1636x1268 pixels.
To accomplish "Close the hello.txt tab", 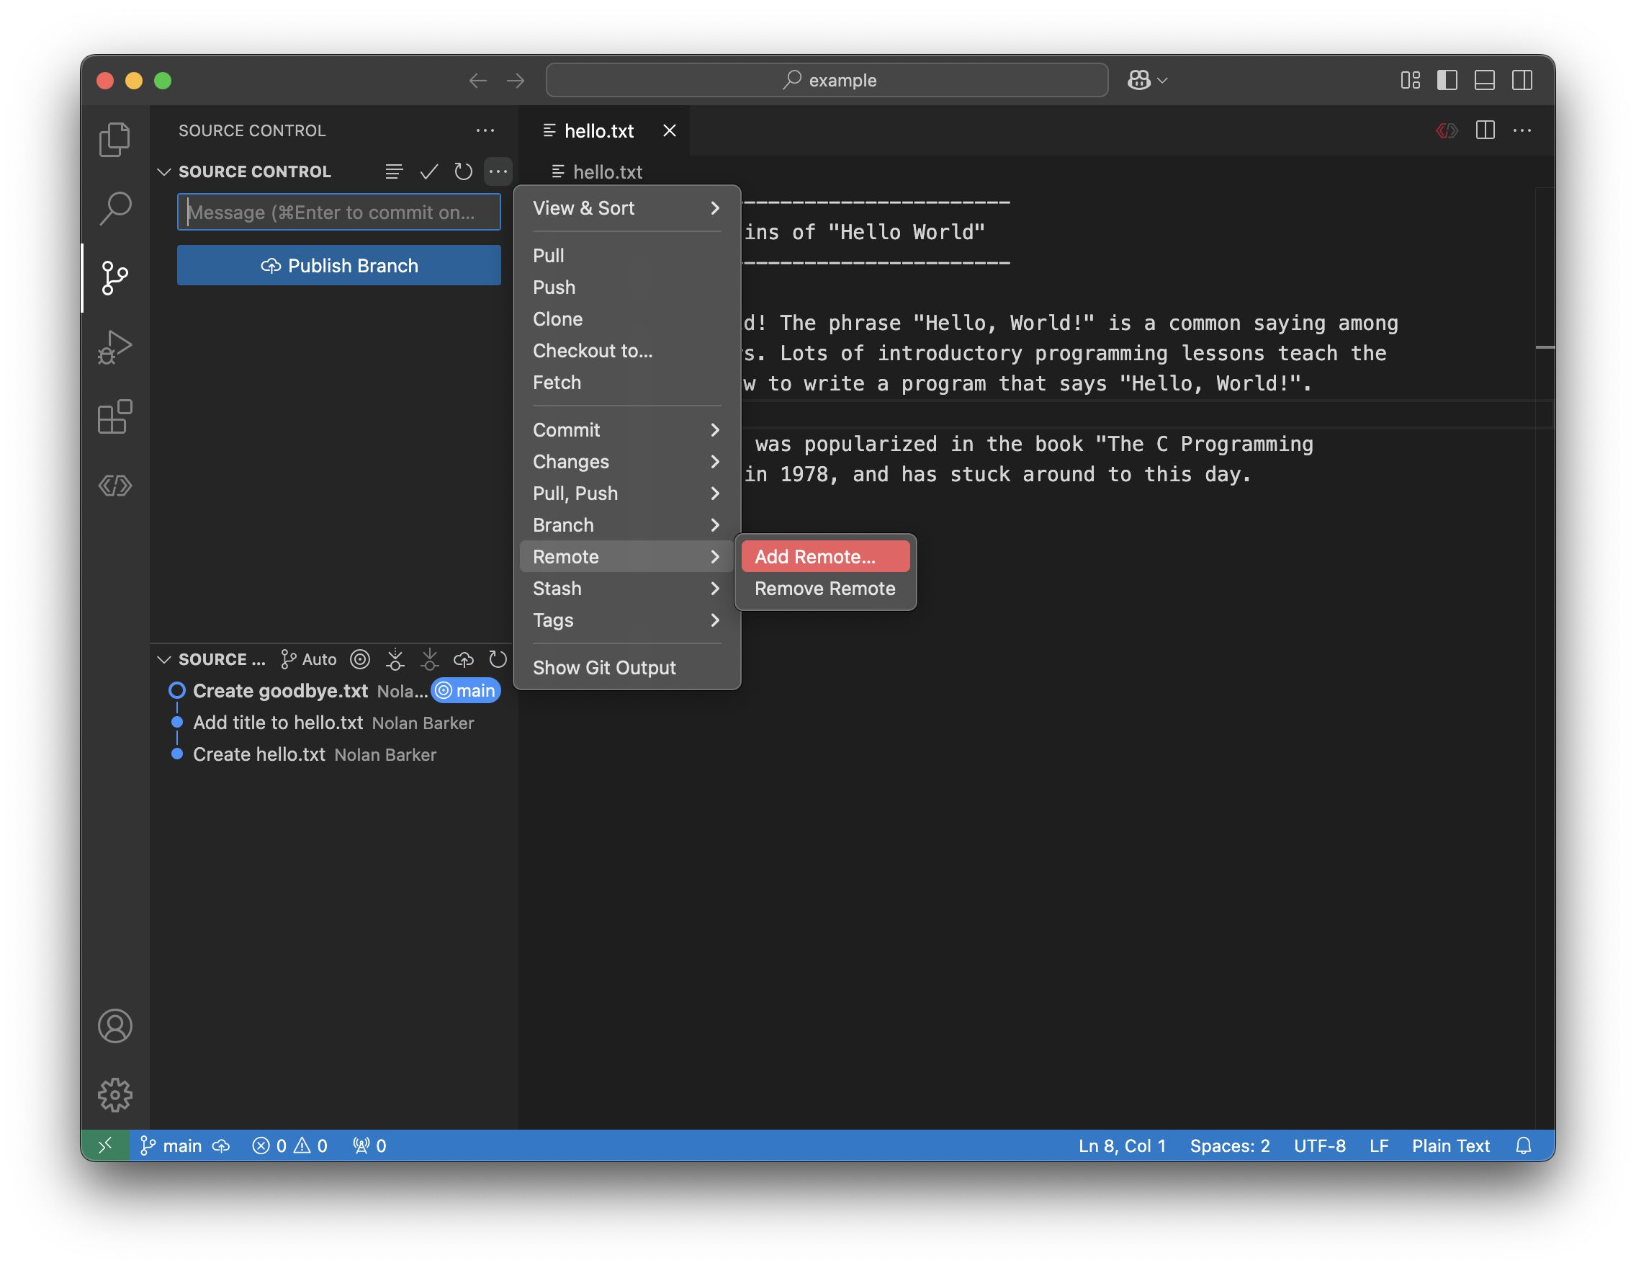I will point(670,130).
